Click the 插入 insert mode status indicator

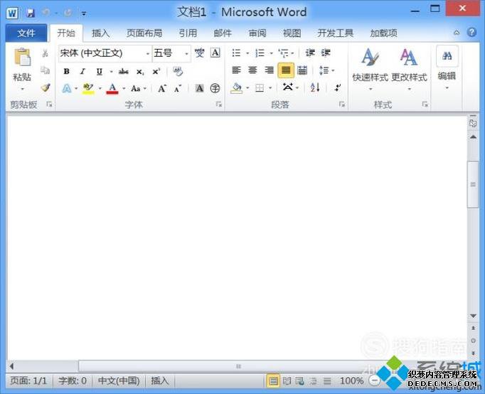[159, 380]
